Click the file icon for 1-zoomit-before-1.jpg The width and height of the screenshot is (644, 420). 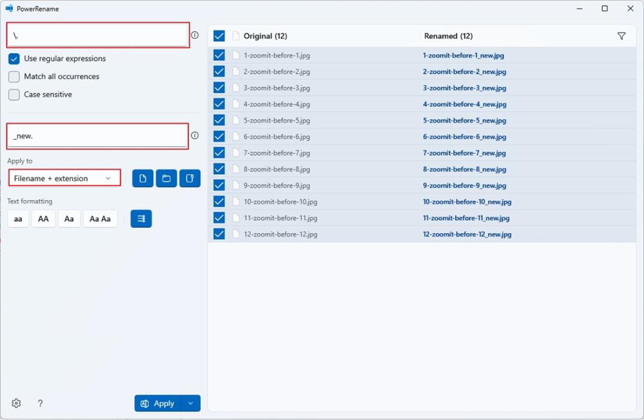coord(236,55)
